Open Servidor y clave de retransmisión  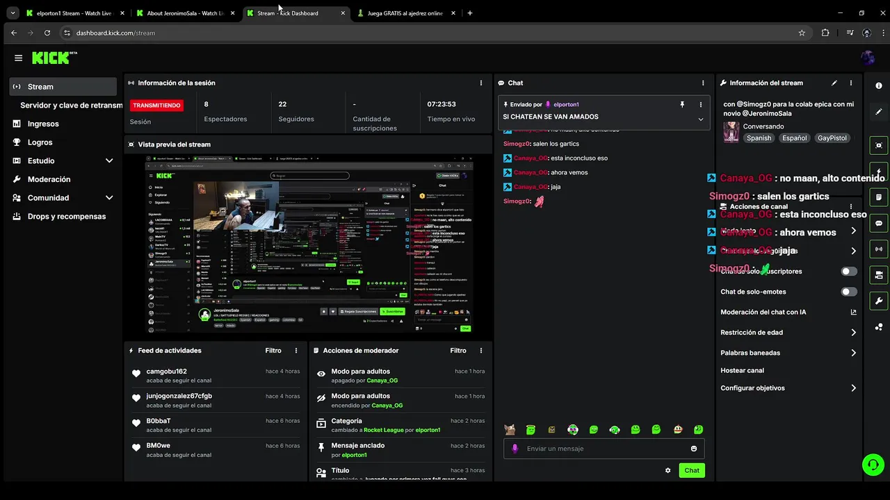pyautogui.click(x=71, y=106)
